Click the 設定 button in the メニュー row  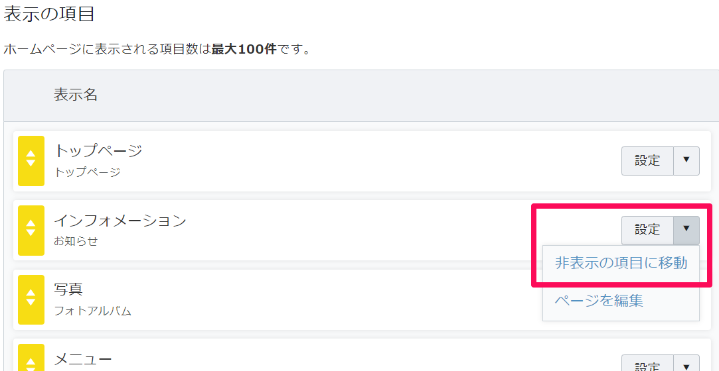[647, 363]
